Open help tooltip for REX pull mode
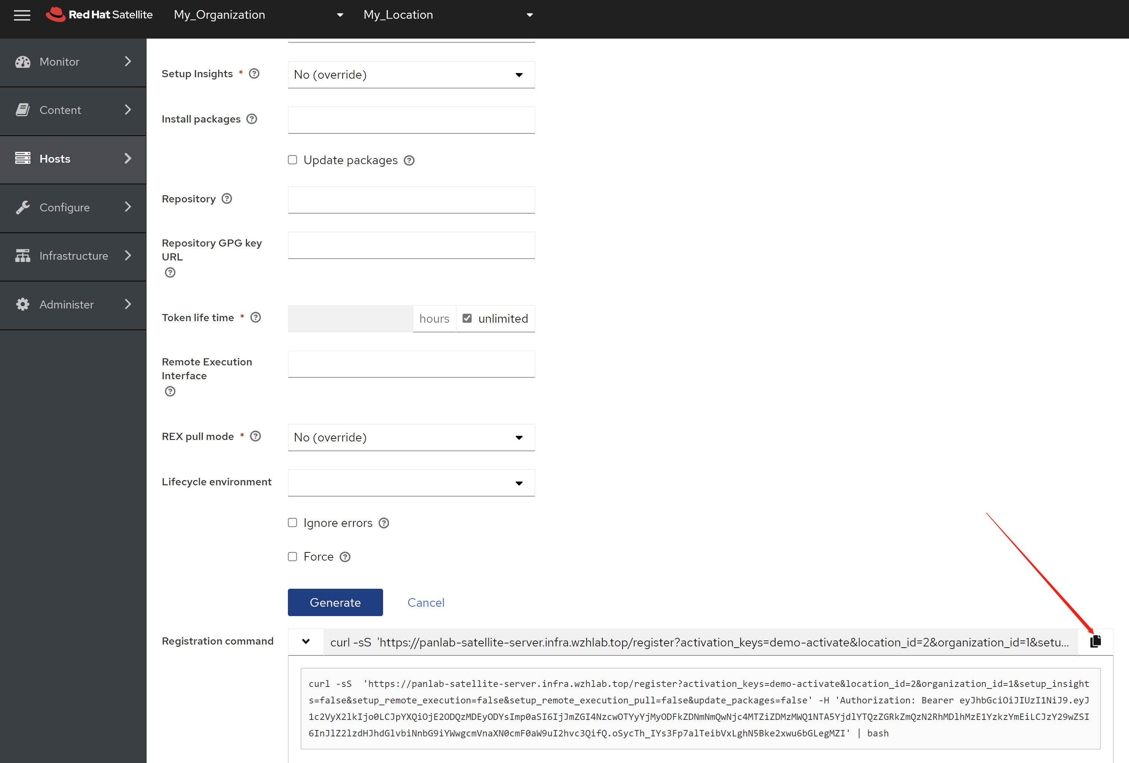This screenshot has height=763, width=1129. tap(256, 436)
